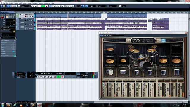The image size is (190, 107).
Task: Open the No Track Preset dropdown
Action: click(8, 38)
